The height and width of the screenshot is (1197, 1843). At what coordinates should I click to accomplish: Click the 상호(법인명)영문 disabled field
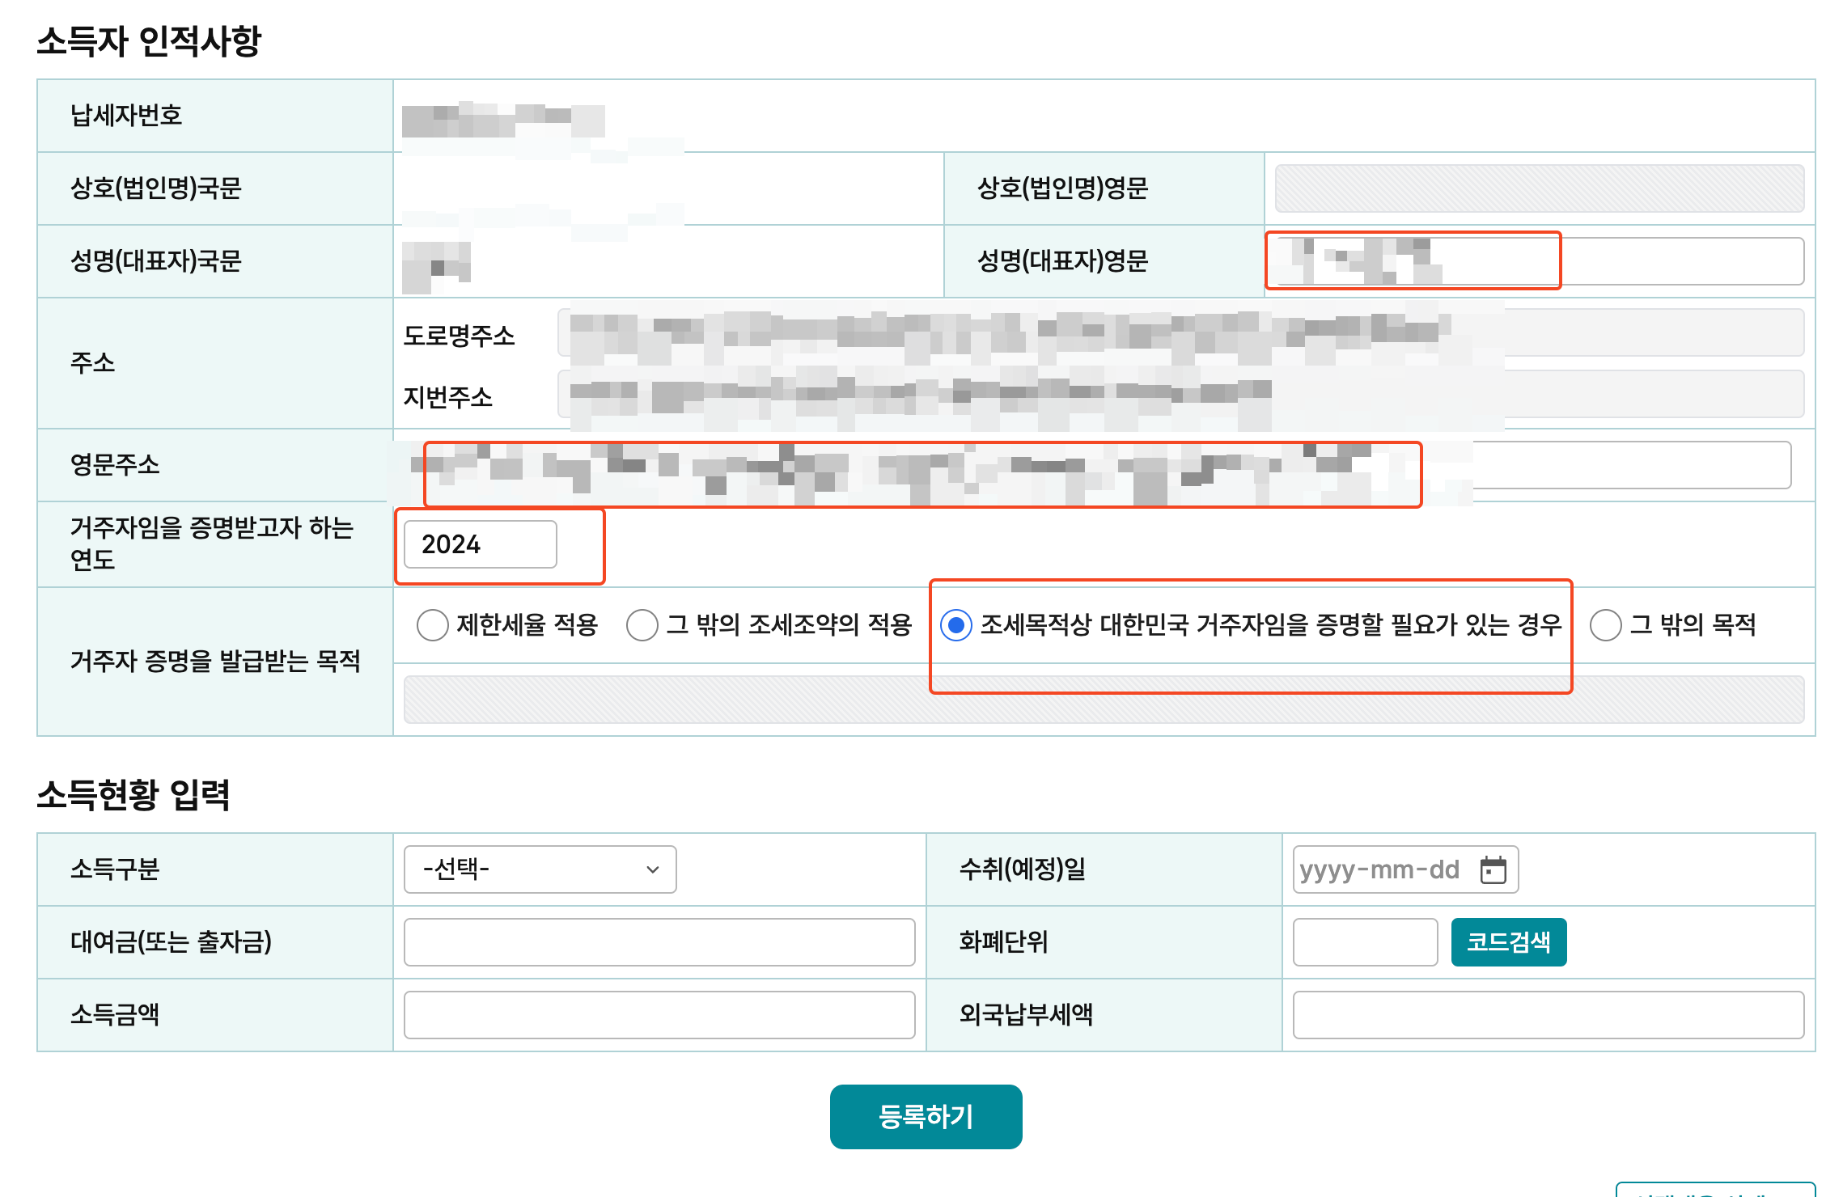click(1539, 188)
